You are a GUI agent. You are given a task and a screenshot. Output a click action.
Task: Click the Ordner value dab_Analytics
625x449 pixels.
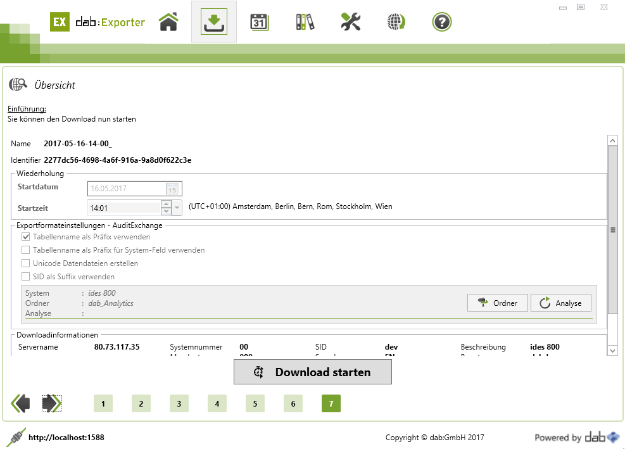coord(111,303)
